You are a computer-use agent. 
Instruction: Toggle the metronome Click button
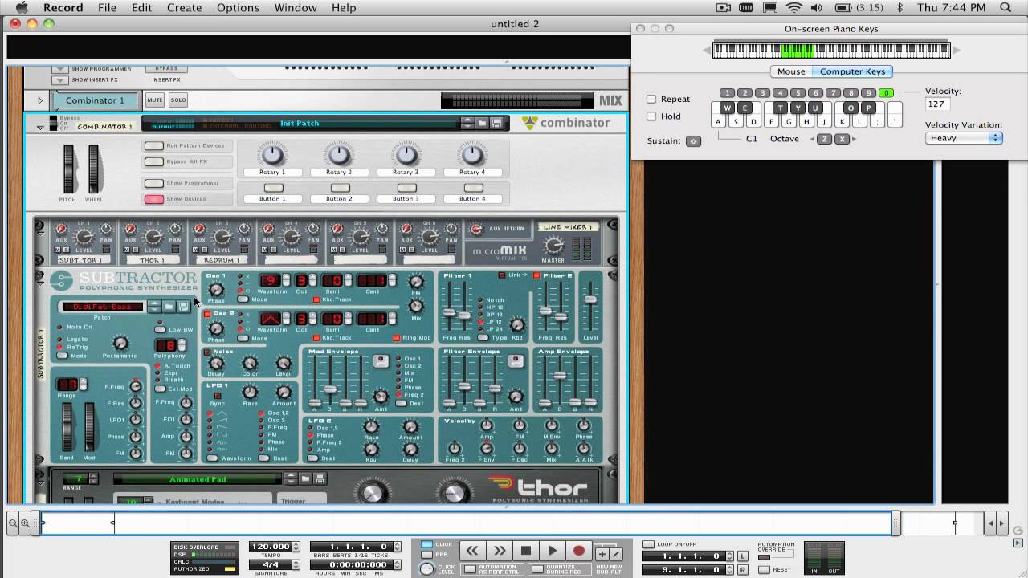426,544
